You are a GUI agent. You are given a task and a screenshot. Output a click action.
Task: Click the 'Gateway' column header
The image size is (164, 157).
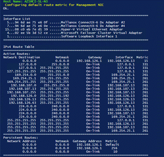pyautogui.click(x=95, y=57)
